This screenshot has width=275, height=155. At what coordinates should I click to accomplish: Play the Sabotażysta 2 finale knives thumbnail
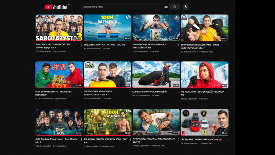[205, 28]
